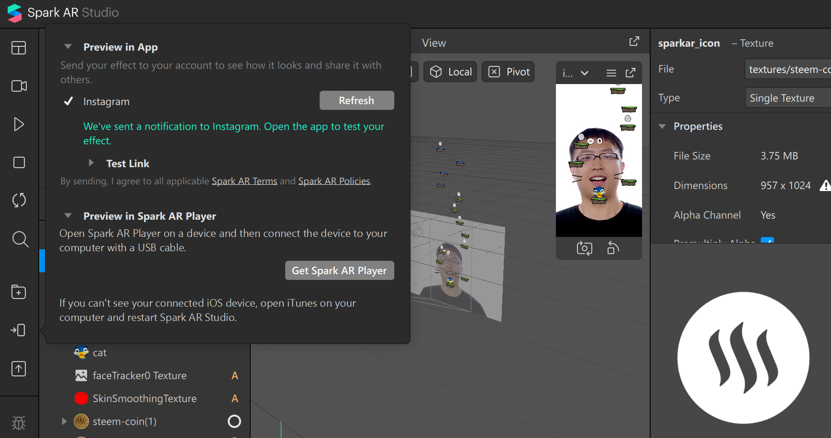
Task: Open search with the magnifier icon
Action: pyautogui.click(x=20, y=239)
